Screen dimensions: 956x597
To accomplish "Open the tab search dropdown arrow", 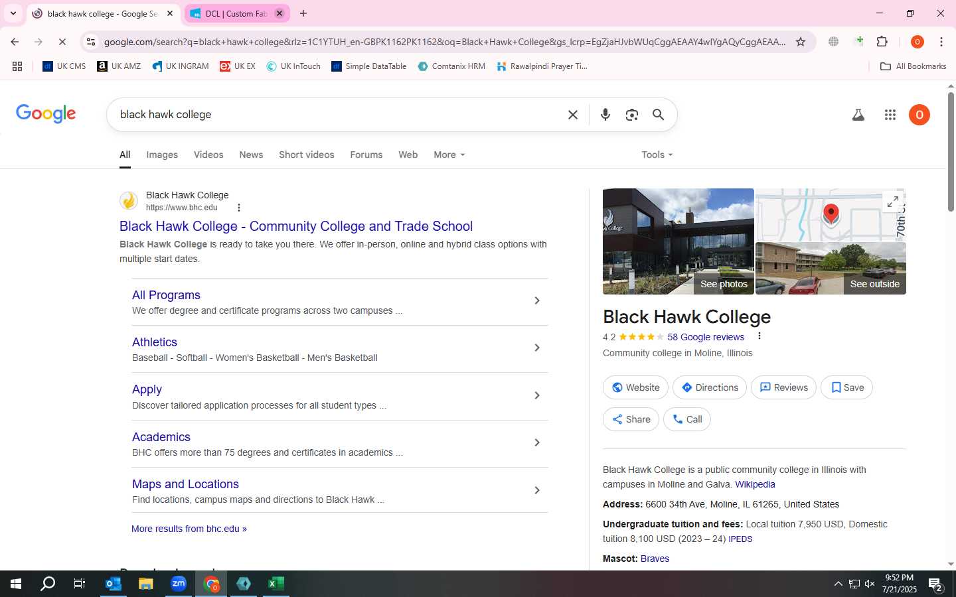I will 13,13.
